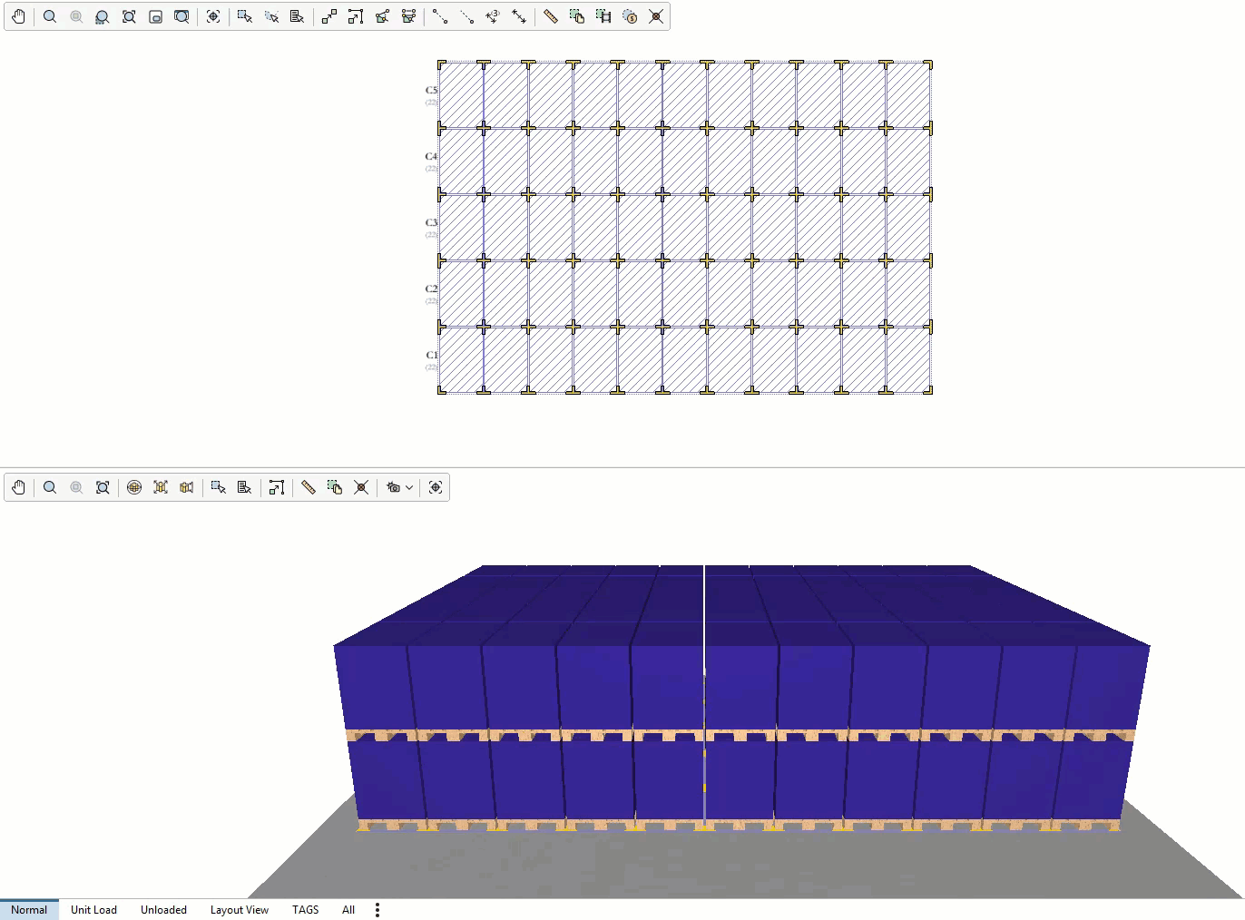
Task: Activate the Zoom magnifier in 3D view toolbar
Action: [50, 487]
